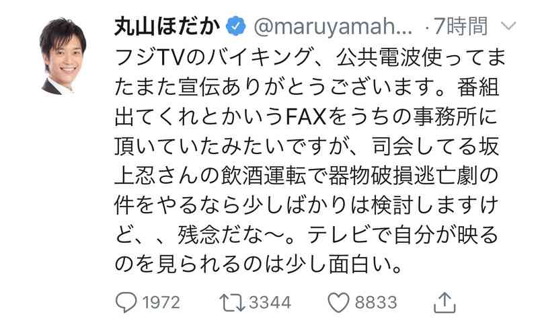Viewport: 538px width, 325px height.
Task: Tap the share upload icon
Action: coord(445,302)
